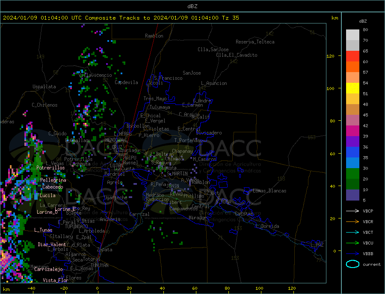Click the 'Reserva_Telteca' map label
The height and width of the screenshot is (294, 385).
(255, 42)
